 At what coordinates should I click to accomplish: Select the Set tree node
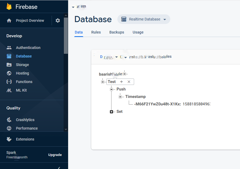coord(119,112)
